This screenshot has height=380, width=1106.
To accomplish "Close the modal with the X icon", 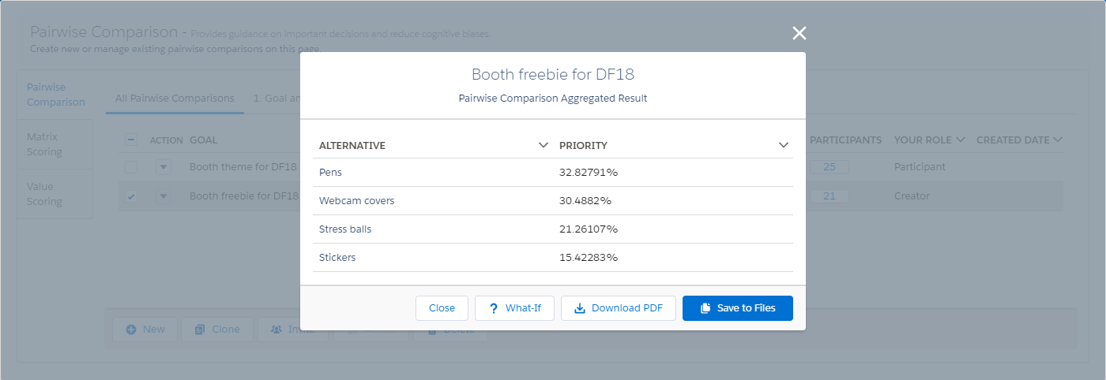I will tap(799, 33).
